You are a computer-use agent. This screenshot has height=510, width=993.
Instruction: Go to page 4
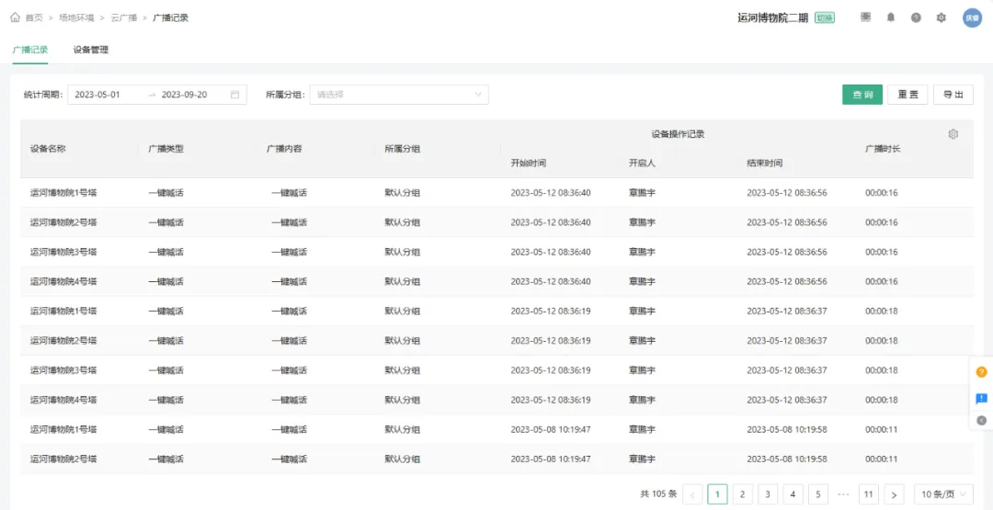coord(793,494)
